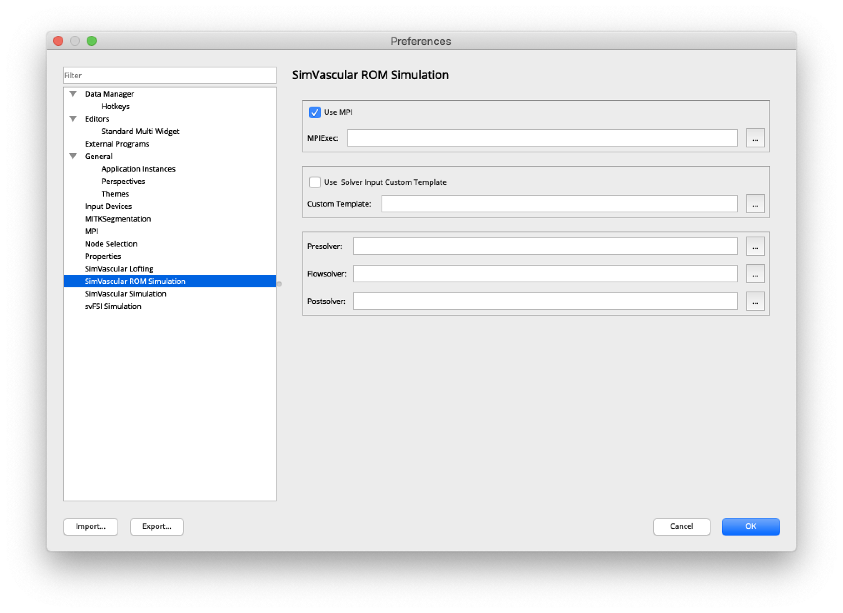Browse for the Flowsolver executable
This screenshot has height=613, width=843.
pos(755,274)
